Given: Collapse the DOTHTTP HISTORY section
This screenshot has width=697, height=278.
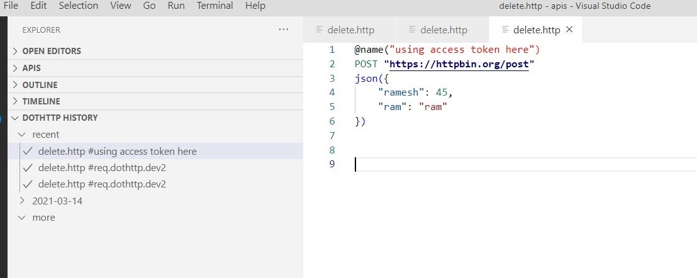Looking at the screenshot, I should [155, 118].
